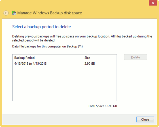Click empty yellow title bar area

[112, 10]
